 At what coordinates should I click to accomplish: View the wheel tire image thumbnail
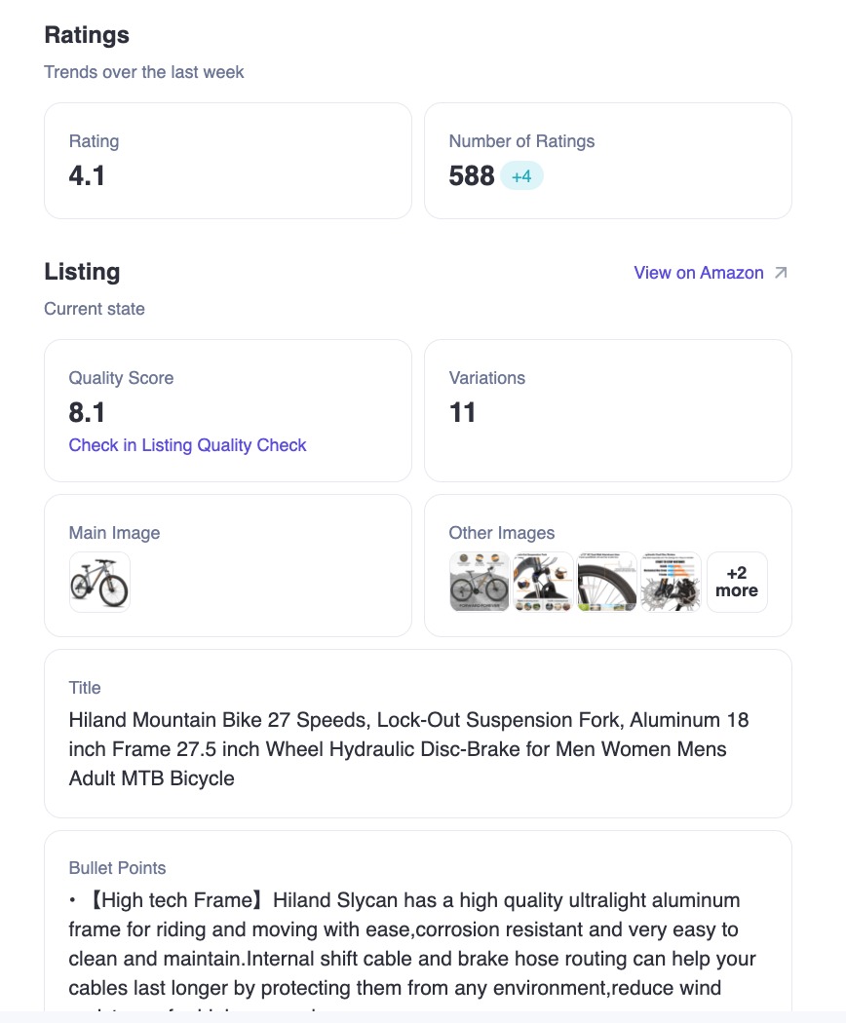coord(607,582)
